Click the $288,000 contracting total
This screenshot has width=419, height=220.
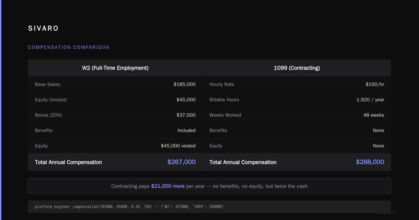point(370,162)
